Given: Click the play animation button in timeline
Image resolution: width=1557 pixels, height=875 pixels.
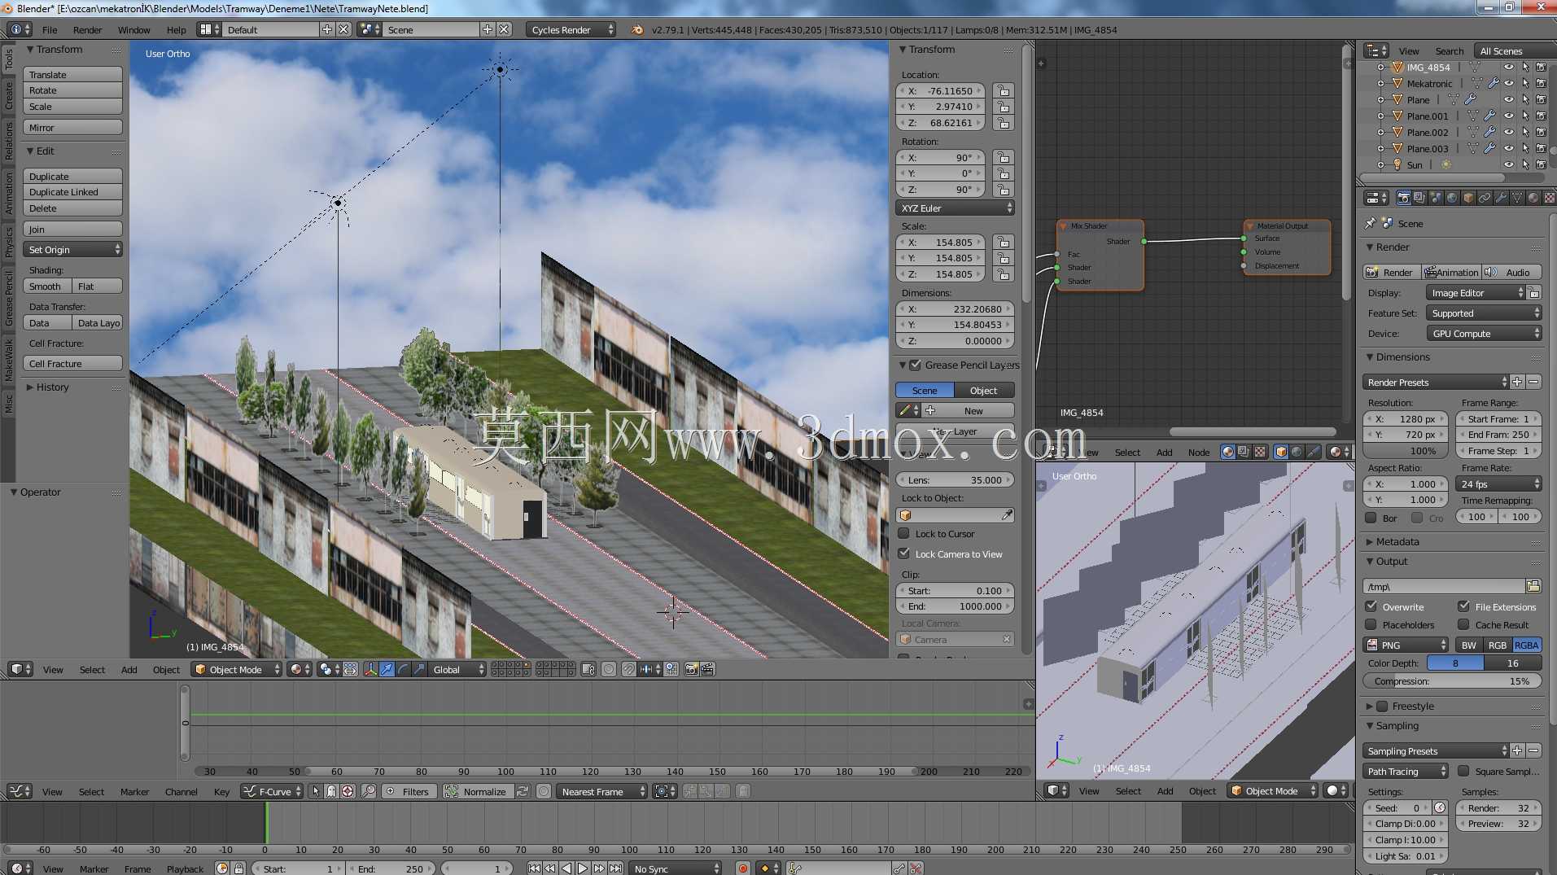Looking at the screenshot, I should tap(583, 868).
